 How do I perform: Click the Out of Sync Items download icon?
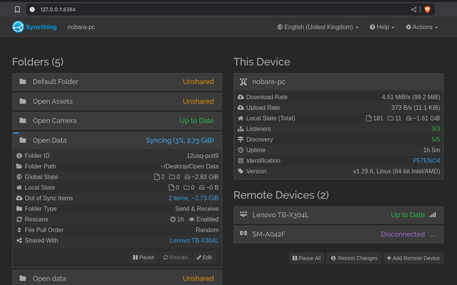[19, 198]
